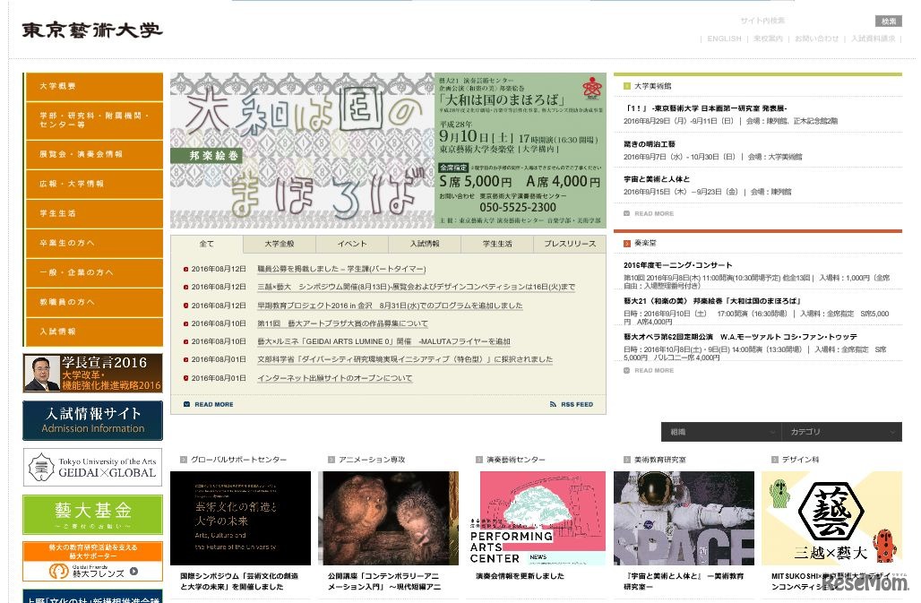The height and width of the screenshot is (603, 921).
Task: Open 入試情報サイト Admission Information banner
Action: [93, 420]
